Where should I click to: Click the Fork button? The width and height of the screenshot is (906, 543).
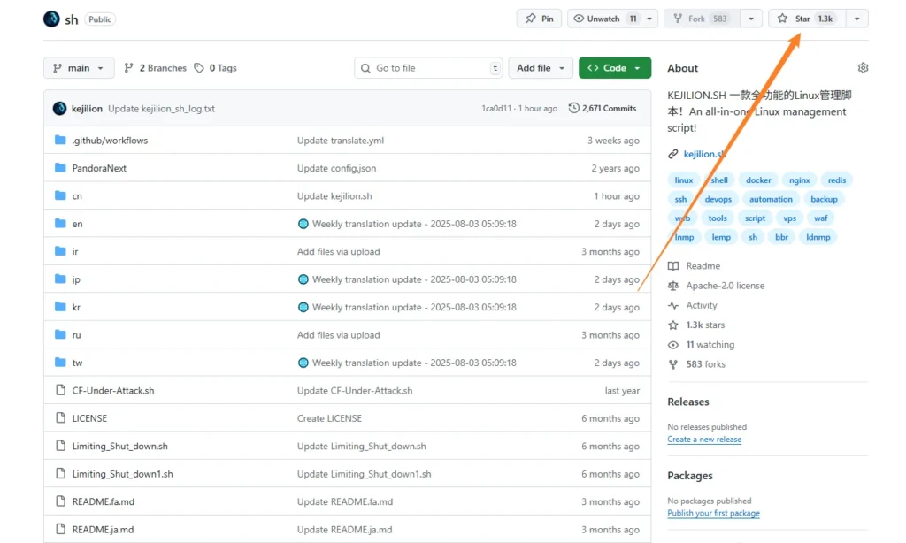(702, 19)
